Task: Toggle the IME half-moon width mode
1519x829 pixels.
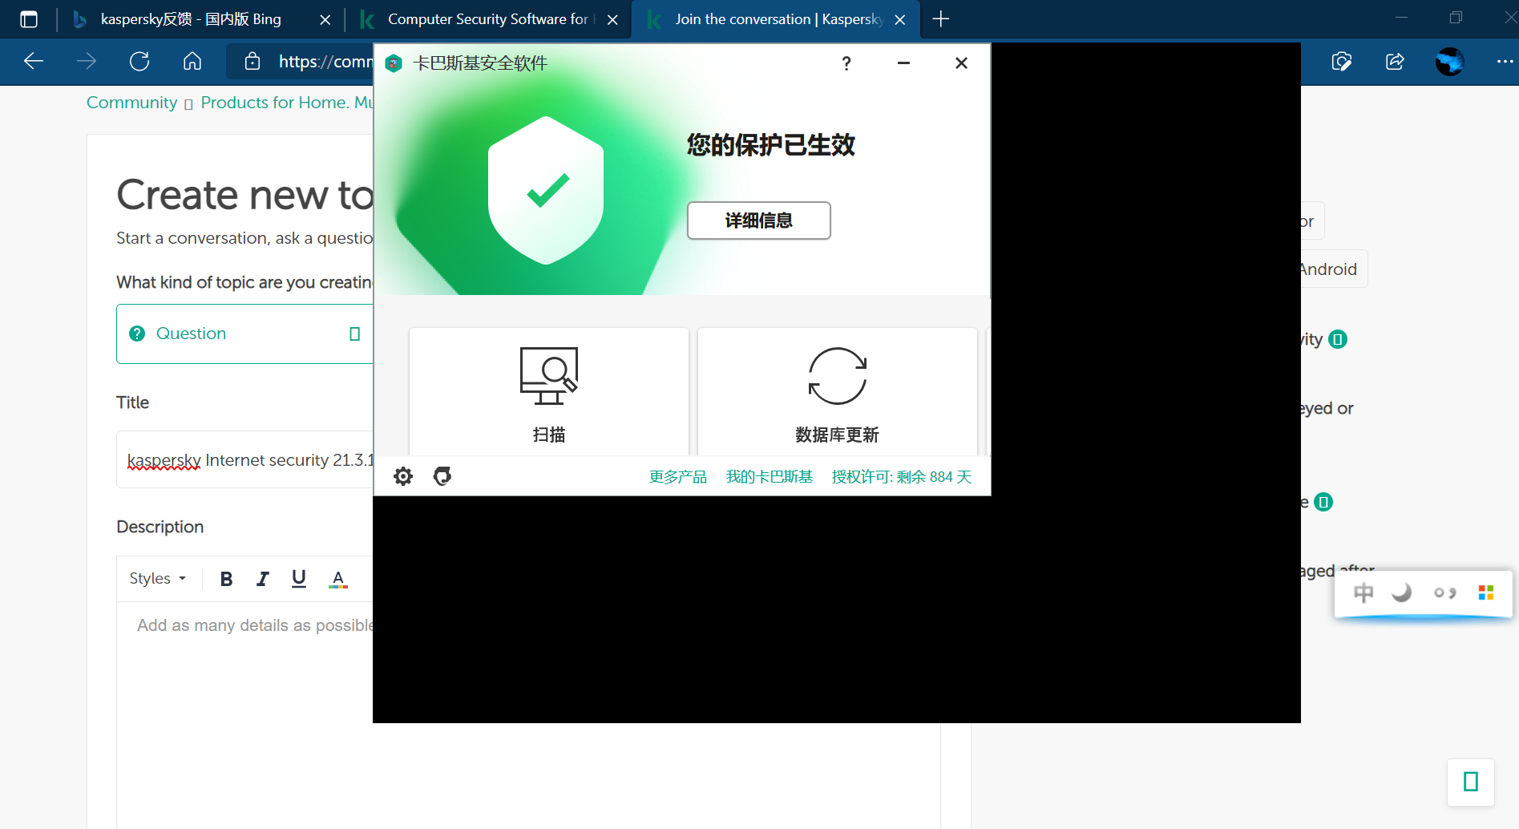Action: (x=1402, y=592)
